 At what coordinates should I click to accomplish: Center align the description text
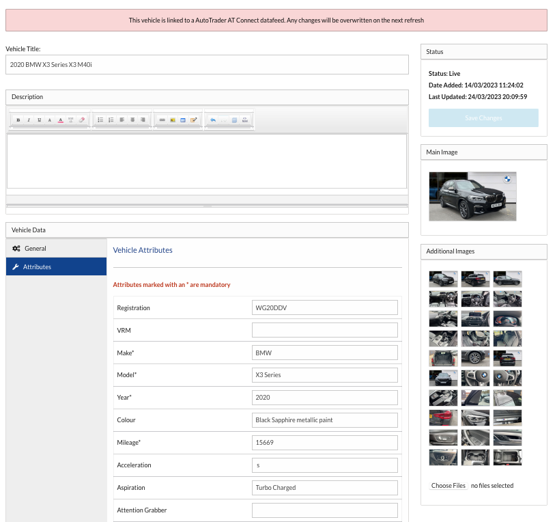coord(132,120)
